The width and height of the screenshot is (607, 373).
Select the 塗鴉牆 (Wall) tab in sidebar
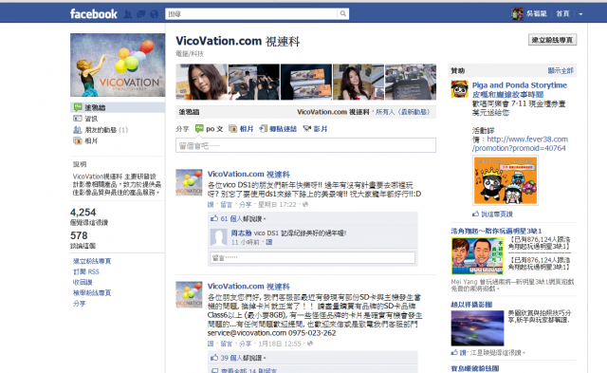point(118,107)
